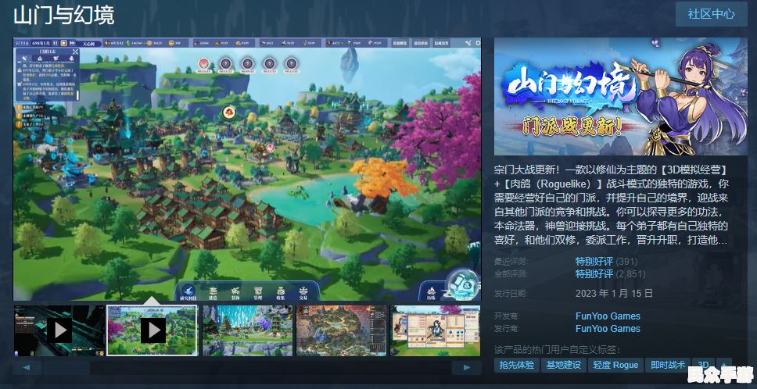Click the in-game pause button

(x=56, y=43)
